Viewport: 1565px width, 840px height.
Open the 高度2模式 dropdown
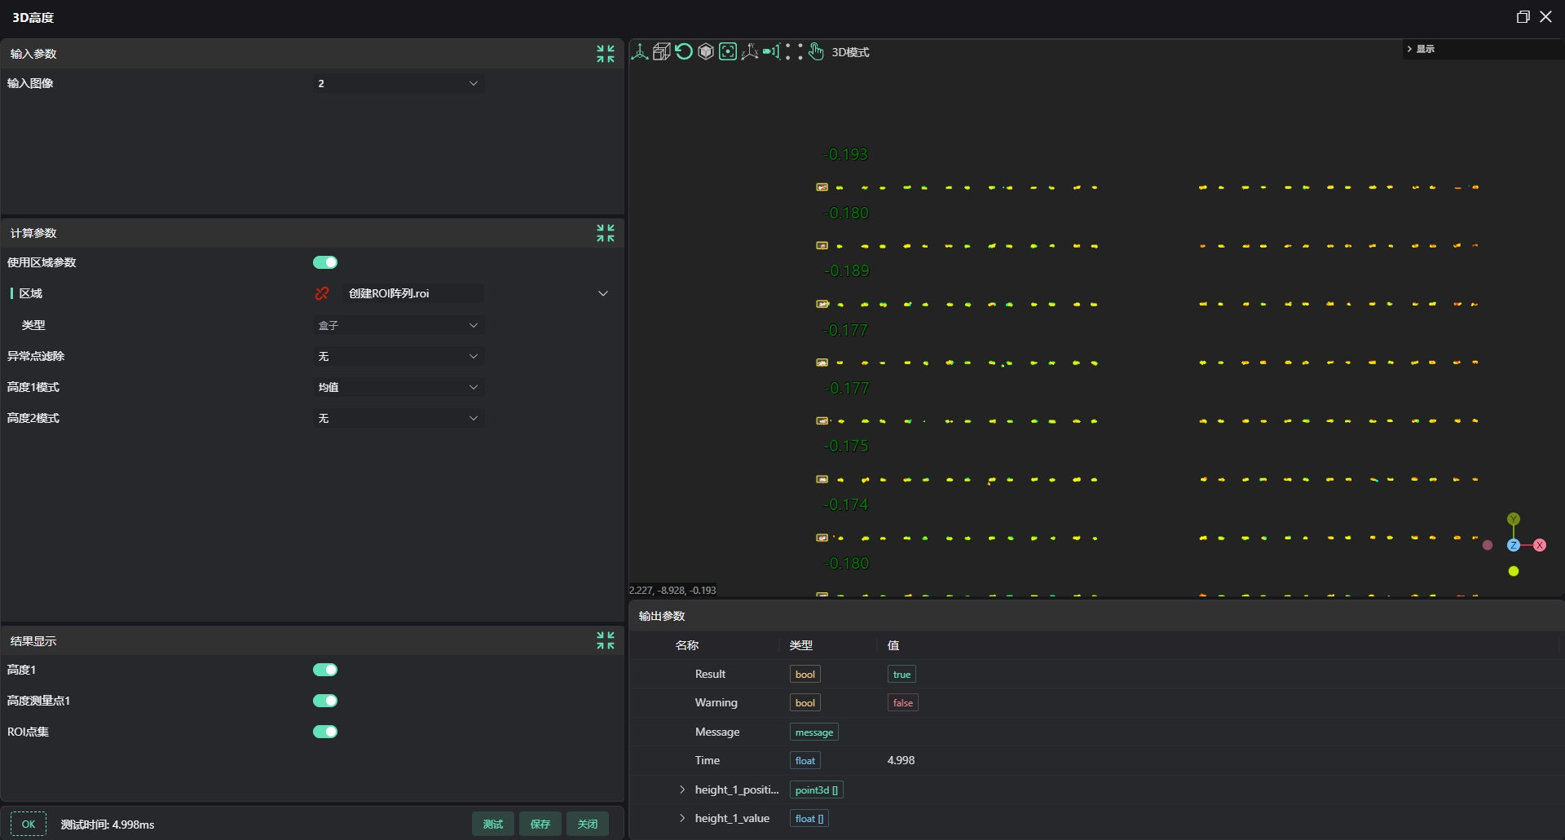point(399,418)
